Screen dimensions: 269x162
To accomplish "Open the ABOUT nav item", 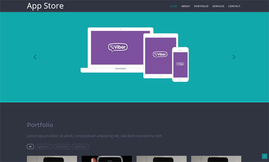I will pyautogui.click(x=186, y=6).
